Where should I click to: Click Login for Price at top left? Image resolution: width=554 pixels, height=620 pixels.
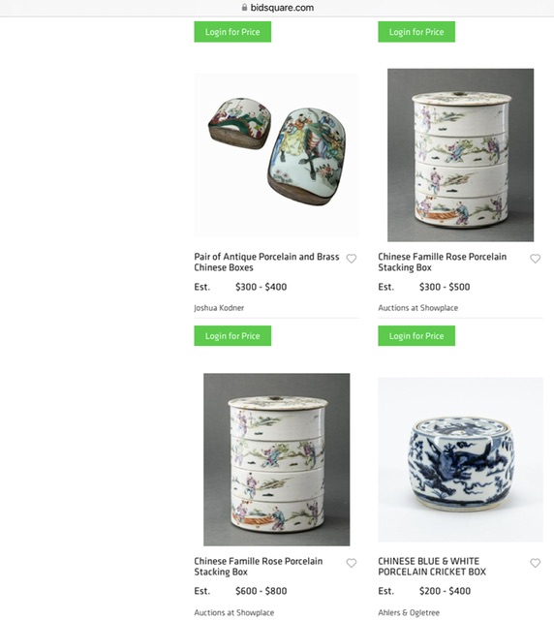232,32
